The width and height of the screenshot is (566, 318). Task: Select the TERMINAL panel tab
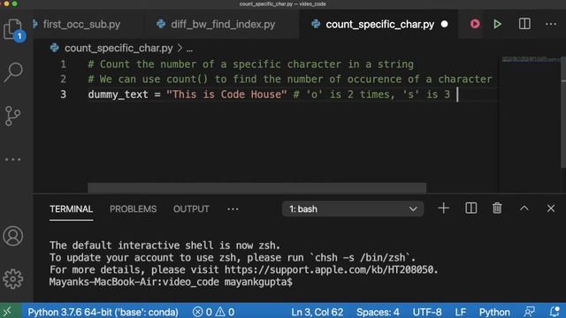click(71, 209)
